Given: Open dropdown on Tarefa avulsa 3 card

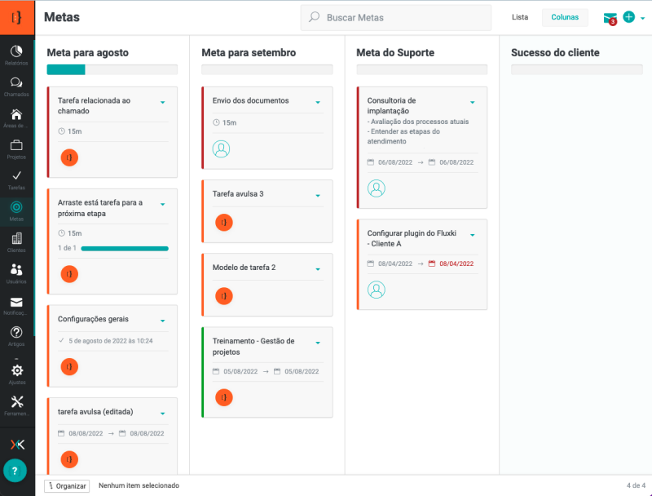Looking at the screenshot, I should [318, 195].
